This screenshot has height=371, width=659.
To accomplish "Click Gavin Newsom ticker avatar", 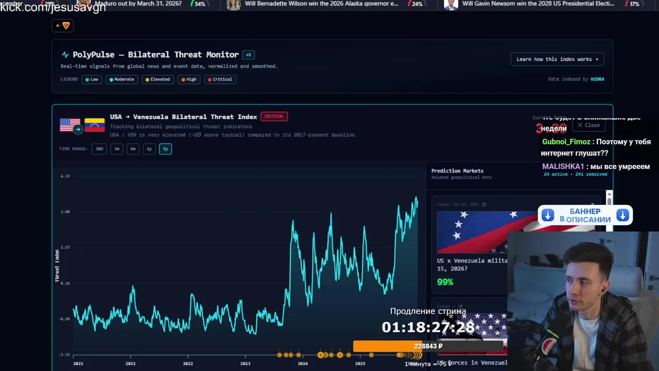I will [x=451, y=4].
